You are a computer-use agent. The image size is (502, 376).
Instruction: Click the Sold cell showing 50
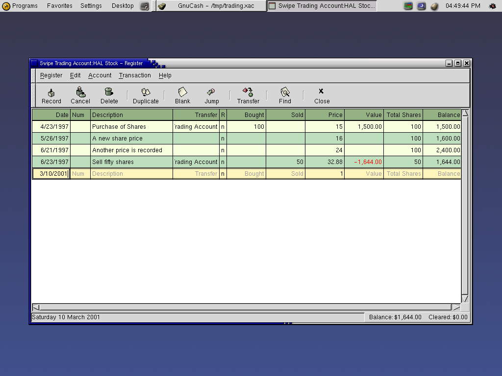click(286, 162)
